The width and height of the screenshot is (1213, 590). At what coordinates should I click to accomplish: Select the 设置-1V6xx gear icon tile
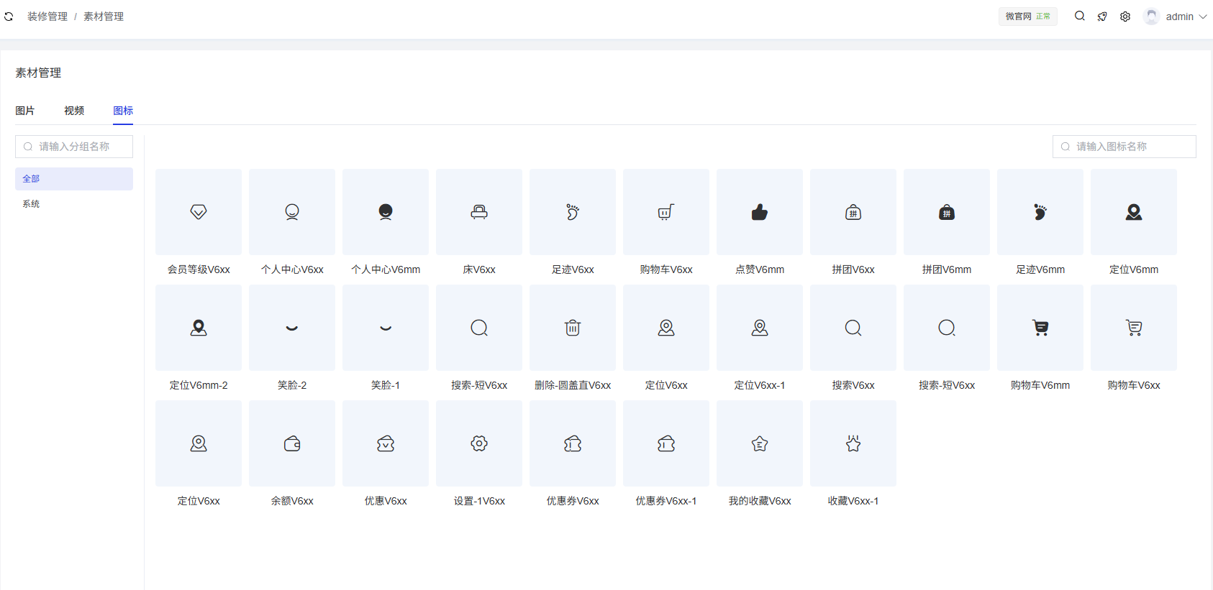(x=478, y=443)
